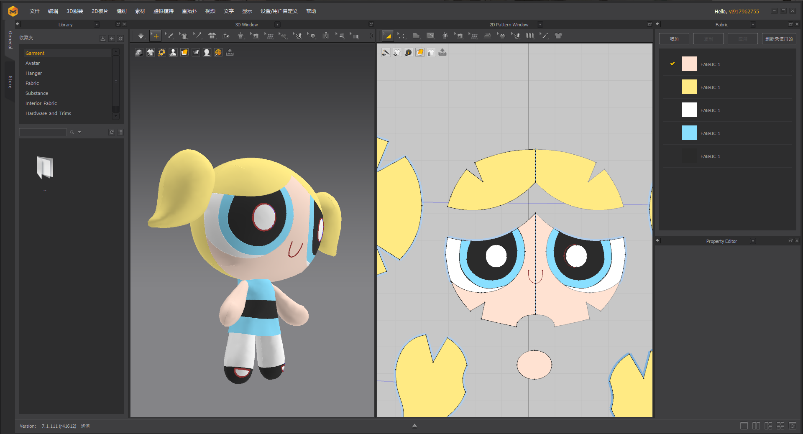Select the button tool in 3D toolbar
The height and width of the screenshot is (434, 803).
[x=312, y=36]
